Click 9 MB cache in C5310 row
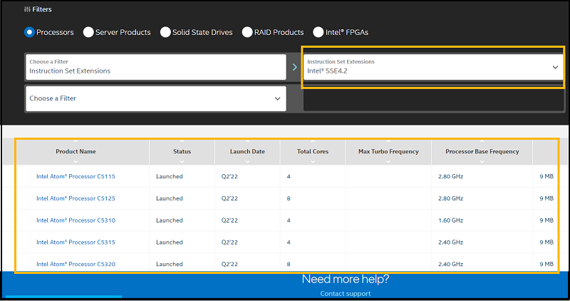 point(546,220)
